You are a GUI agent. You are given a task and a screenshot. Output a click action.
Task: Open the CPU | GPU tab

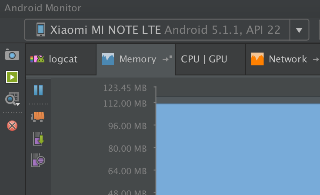(210, 59)
